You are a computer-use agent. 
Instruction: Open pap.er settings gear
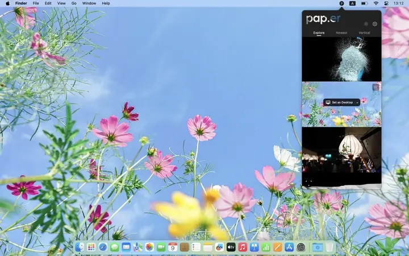[x=375, y=24]
